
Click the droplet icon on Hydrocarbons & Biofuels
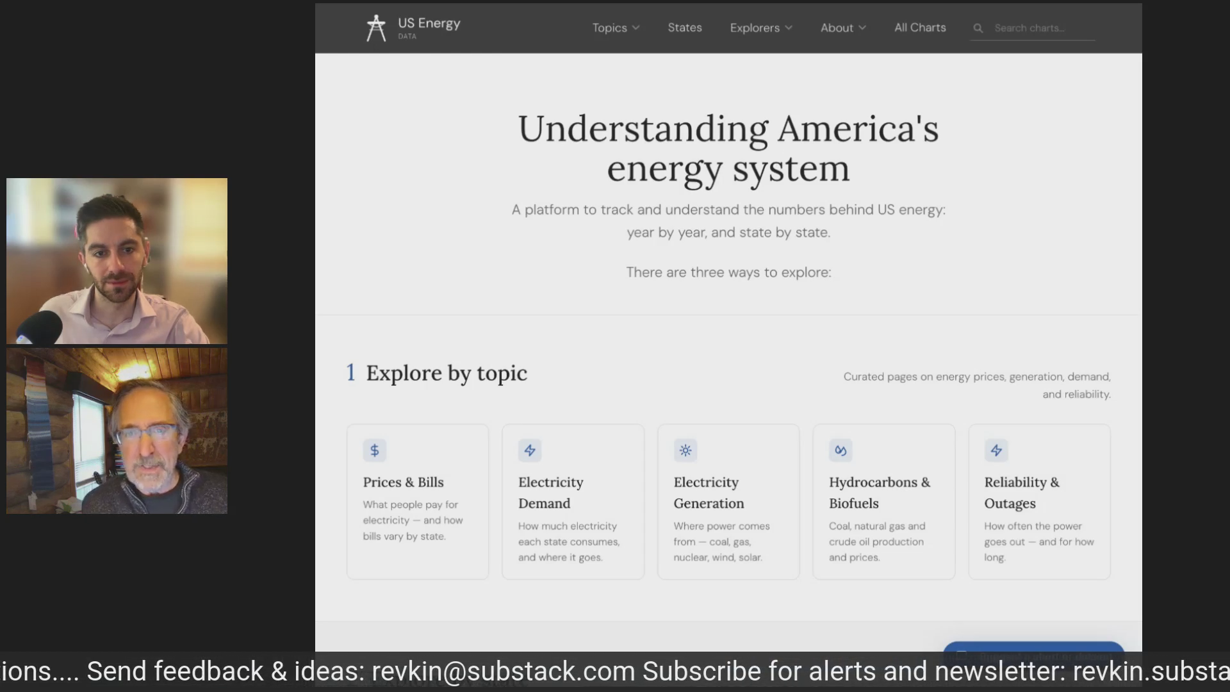[840, 450]
